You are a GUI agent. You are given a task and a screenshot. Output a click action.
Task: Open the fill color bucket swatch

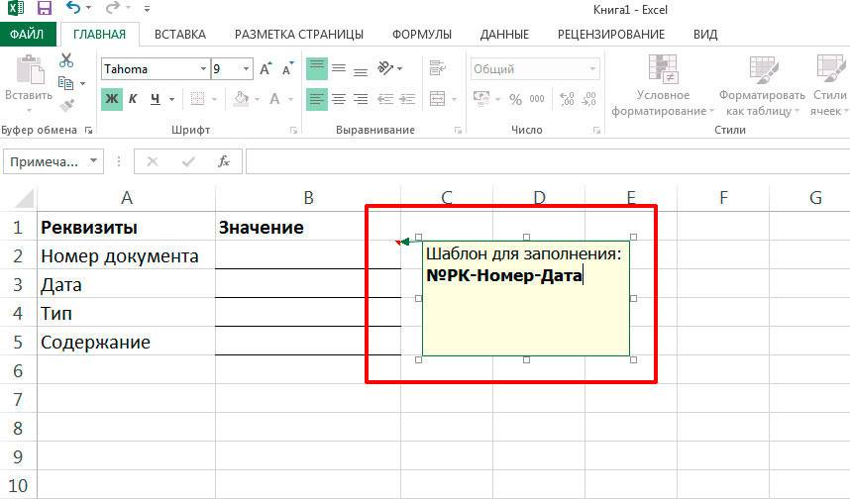click(239, 99)
